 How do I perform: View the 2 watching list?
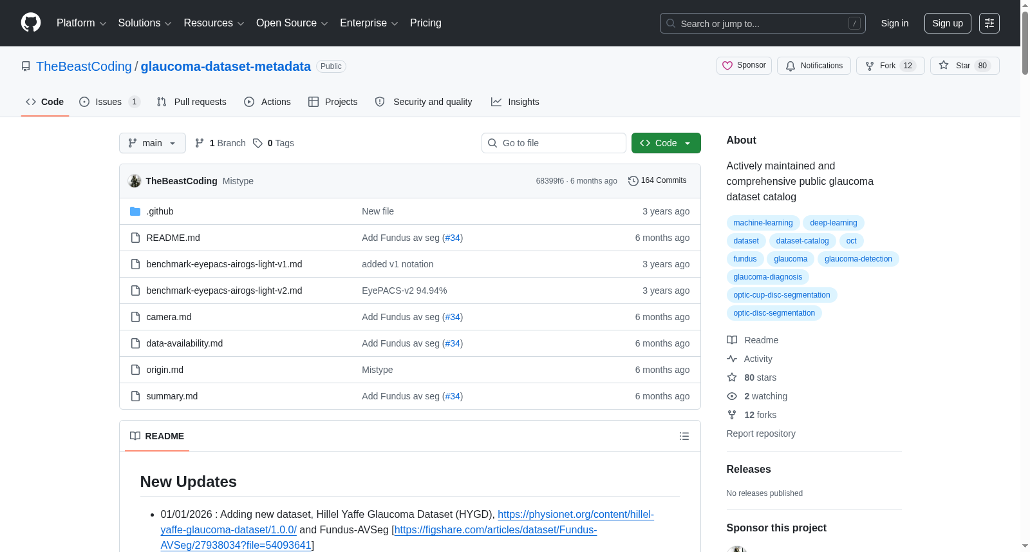pos(757,396)
